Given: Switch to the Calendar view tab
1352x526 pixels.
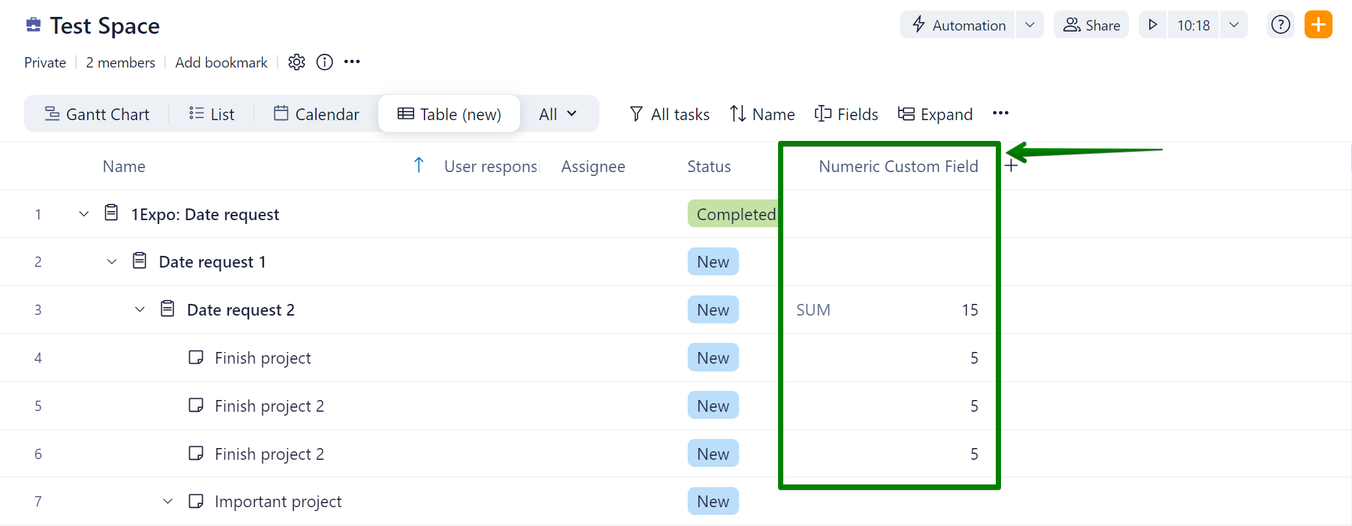Looking at the screenshot, I should (317, 114).
